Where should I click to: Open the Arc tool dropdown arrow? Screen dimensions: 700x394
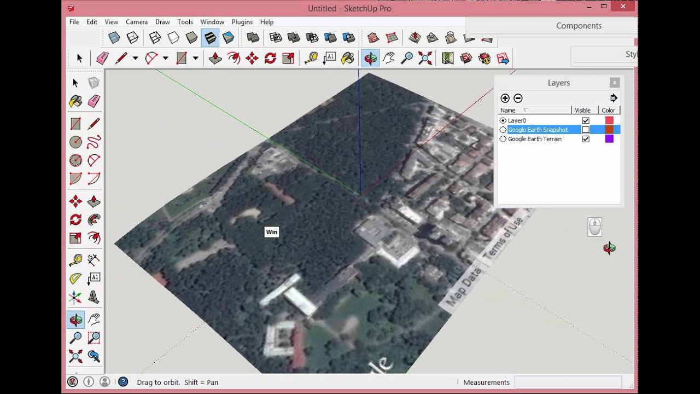click(165, 58)
